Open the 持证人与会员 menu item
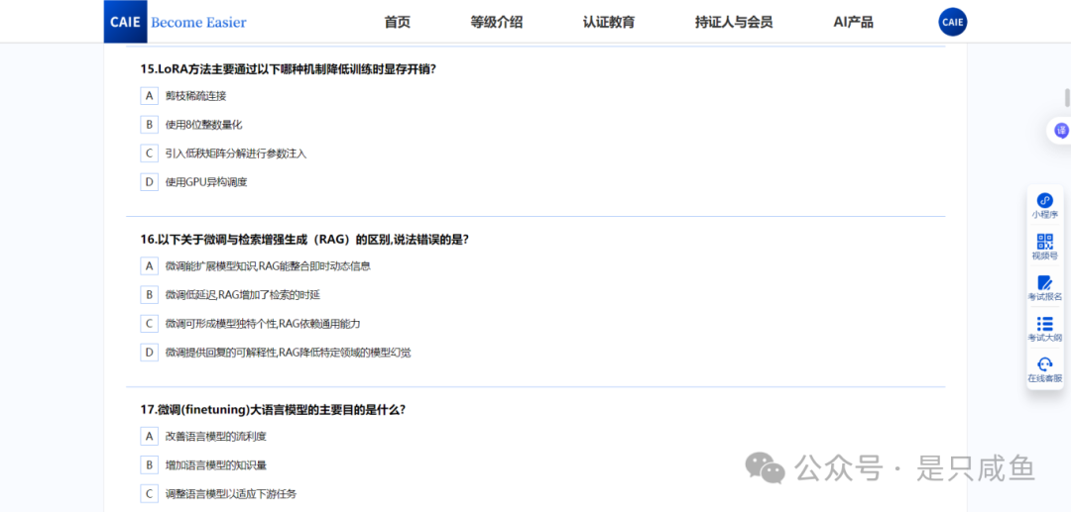1071x512 pixels. tap(734, 22)
